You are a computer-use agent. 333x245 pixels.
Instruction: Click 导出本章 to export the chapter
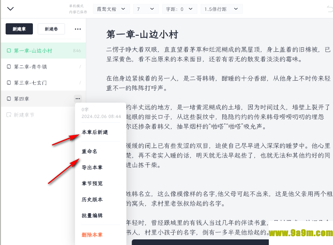92,168
